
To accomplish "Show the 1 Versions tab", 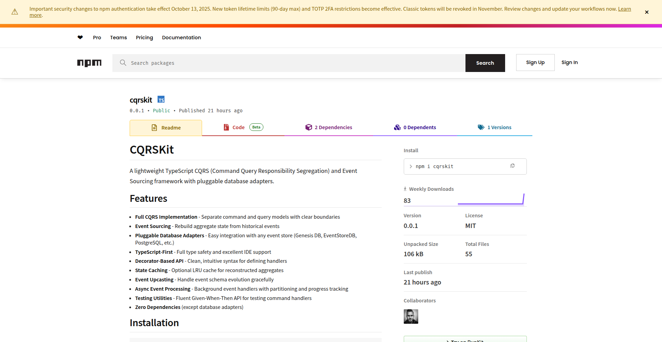I will coord(494,127).
